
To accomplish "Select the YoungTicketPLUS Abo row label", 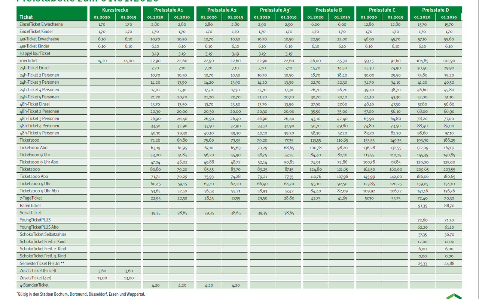I will [39, 227].
